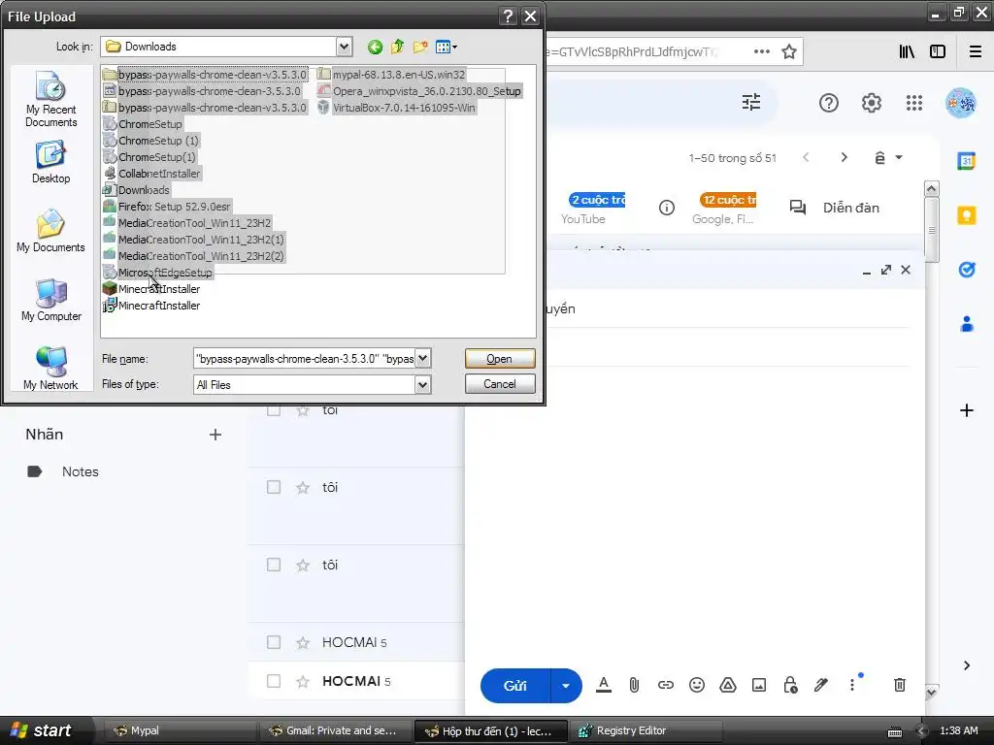994x745 pixels.
Task: Tick checkbox of first HOCMAI email
Action: click(273, 642)
